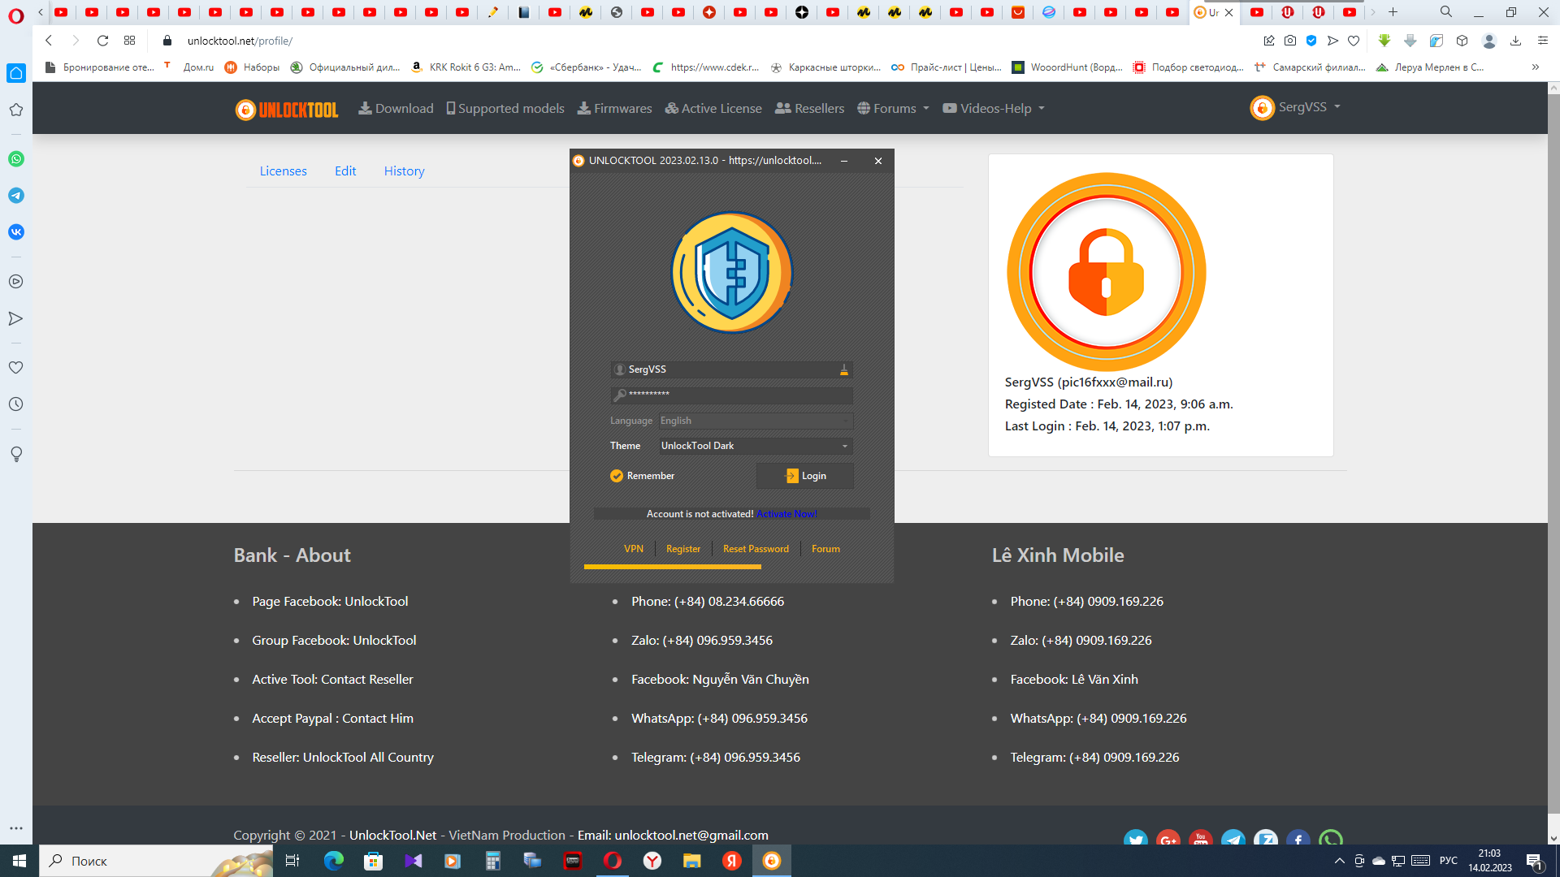Open VK messenger in sidebar
This screenshot has width=1560, height=877.
(x=16, y=232)
